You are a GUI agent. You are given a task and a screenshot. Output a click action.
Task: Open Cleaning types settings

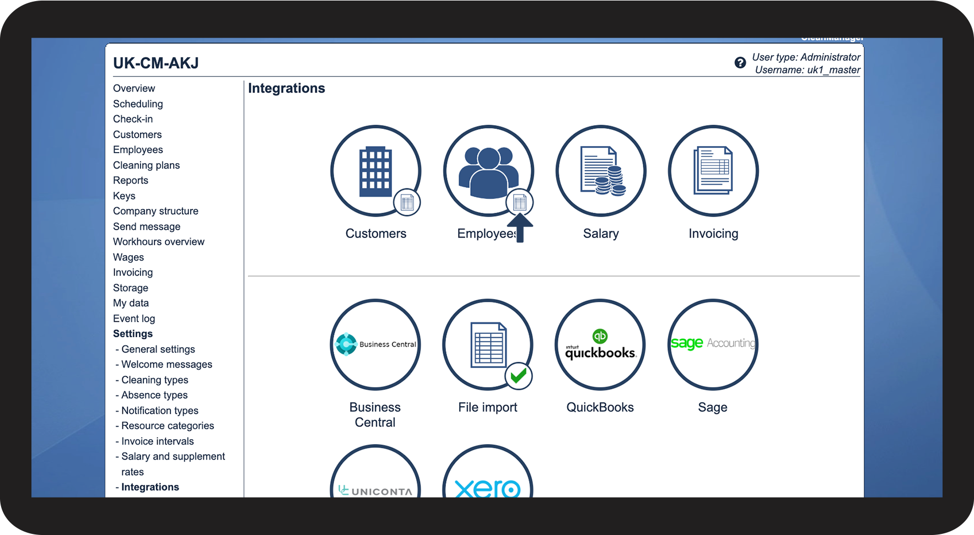click(x=155, y=380)
